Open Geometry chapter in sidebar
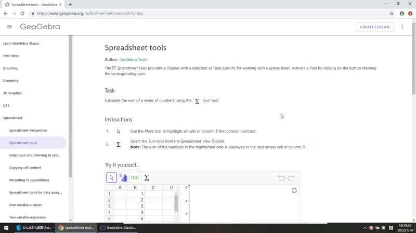The image size is (416, 233). [10, 81]
